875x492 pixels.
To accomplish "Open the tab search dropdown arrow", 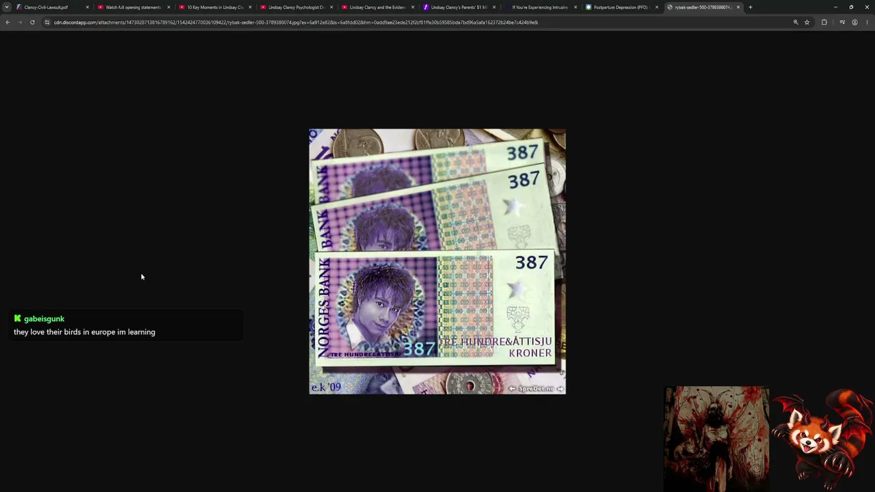I will pos(7,7).
